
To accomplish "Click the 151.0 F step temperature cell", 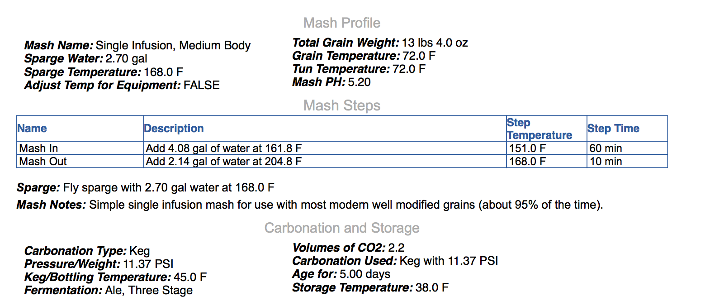I will point(527,148).
